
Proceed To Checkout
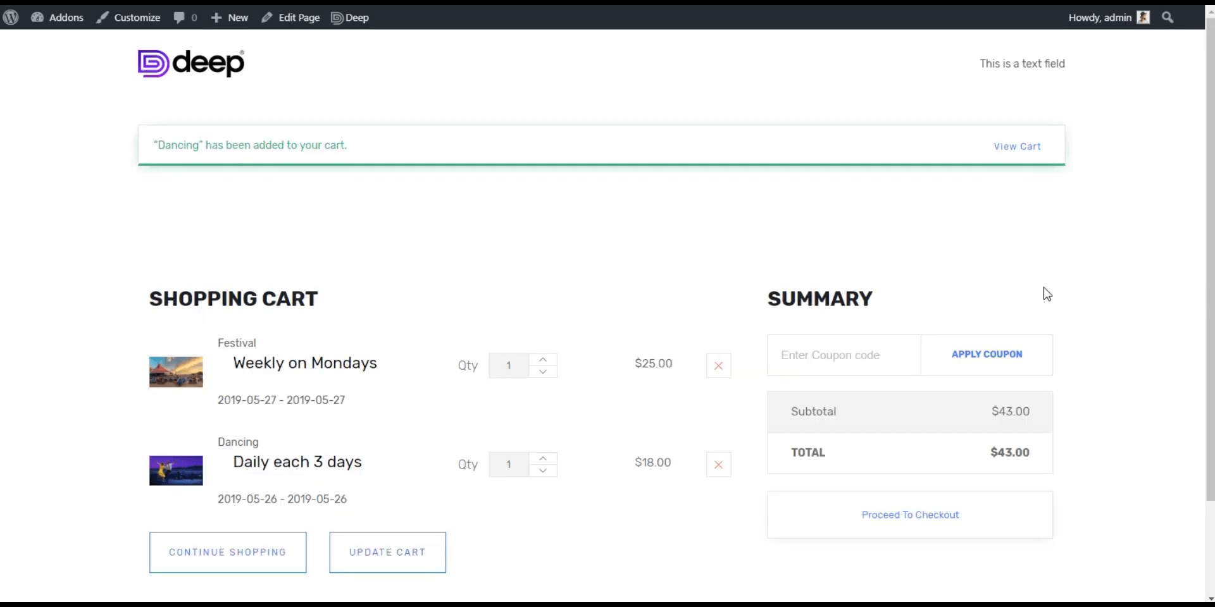point(910,515)
